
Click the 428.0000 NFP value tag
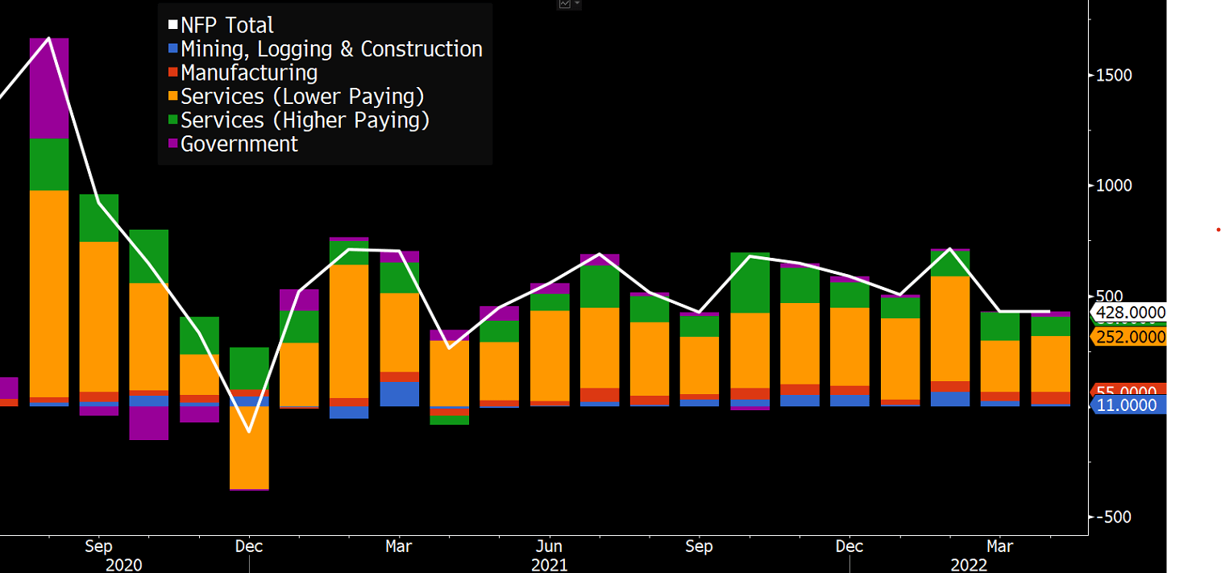click(1128, 313)
